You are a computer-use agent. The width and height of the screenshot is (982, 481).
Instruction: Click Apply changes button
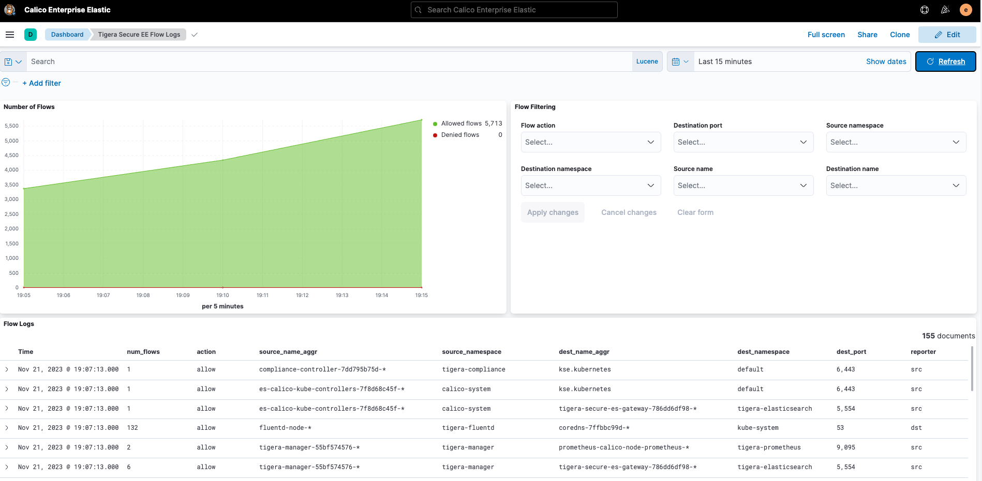click(x=553, y=212)
